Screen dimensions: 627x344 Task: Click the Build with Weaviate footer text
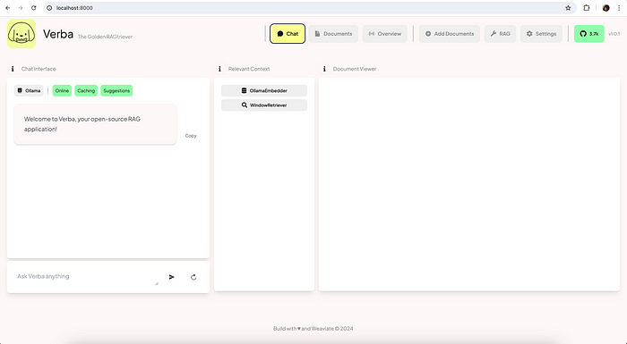pos(313,329)
